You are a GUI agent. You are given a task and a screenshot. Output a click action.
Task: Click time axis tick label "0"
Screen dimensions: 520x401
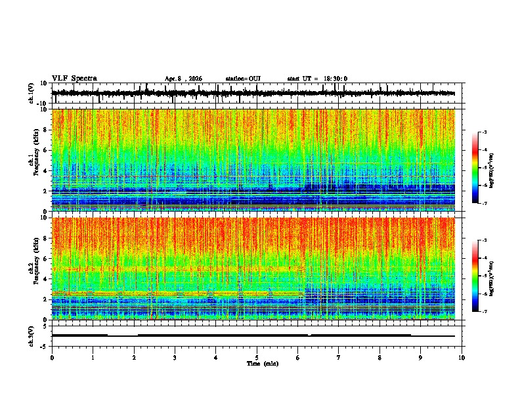pyautogui.click(x=52, y=358)
